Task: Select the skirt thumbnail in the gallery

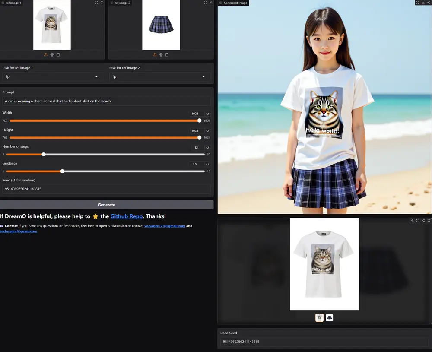Action: pos(330,318)
